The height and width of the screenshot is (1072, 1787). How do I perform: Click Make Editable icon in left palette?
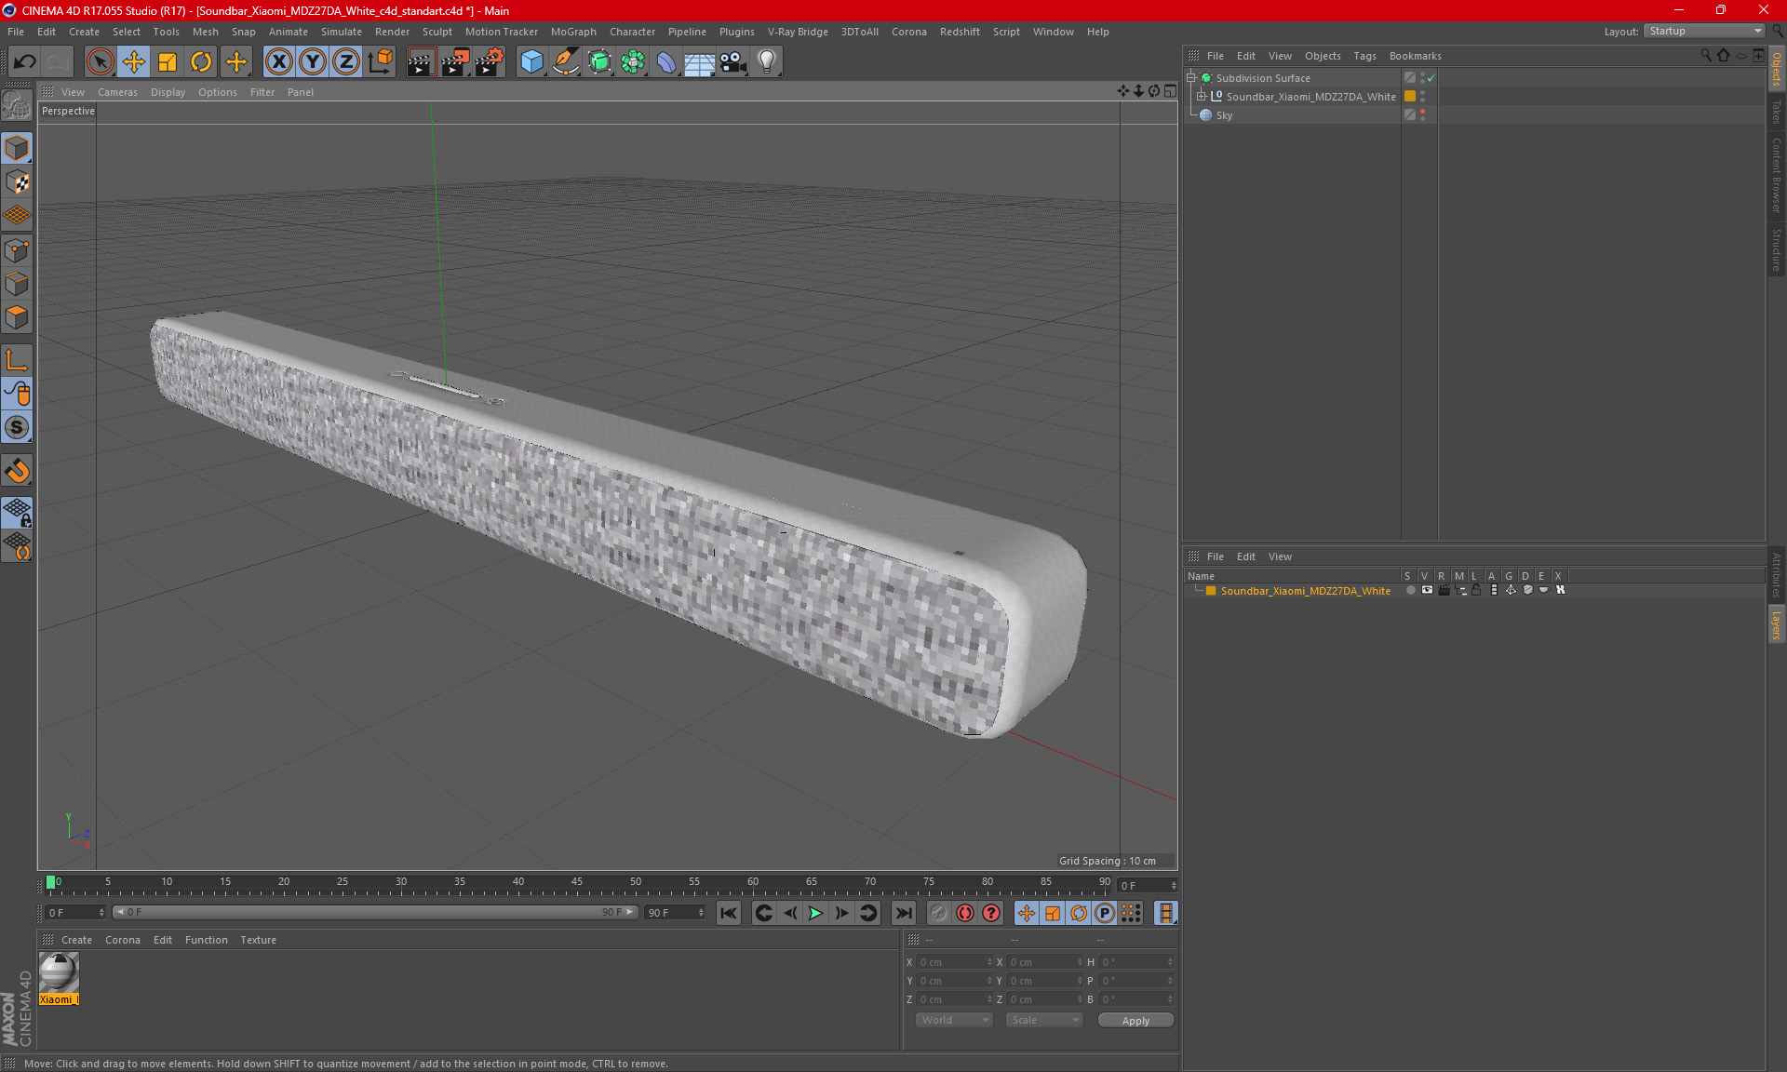point(17,105)
